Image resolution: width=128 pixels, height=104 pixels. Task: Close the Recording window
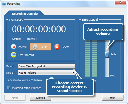point(120,3)
